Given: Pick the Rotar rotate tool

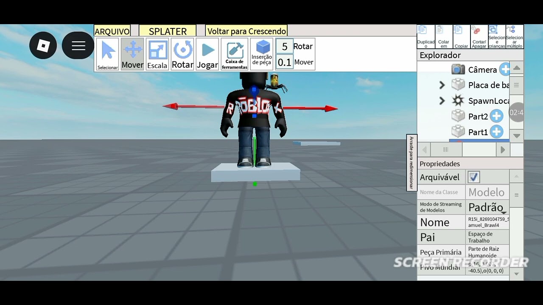Looking at the screenshot, I should 182,54.
